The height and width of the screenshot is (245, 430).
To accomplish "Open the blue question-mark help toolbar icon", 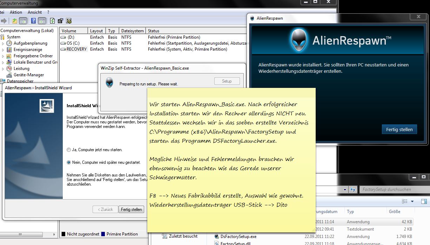I will click(33, 21).
